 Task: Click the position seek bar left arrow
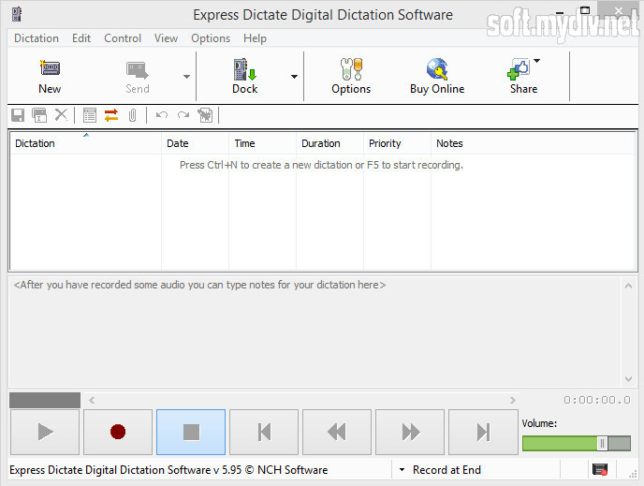tap(92, 400)
